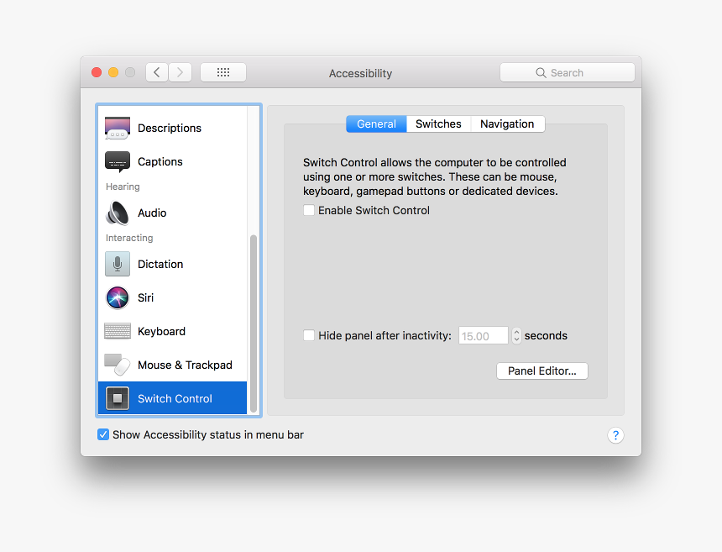
Task: Switch to the Navigation tab
Action: pyautogui.click(x=507, y=124)
